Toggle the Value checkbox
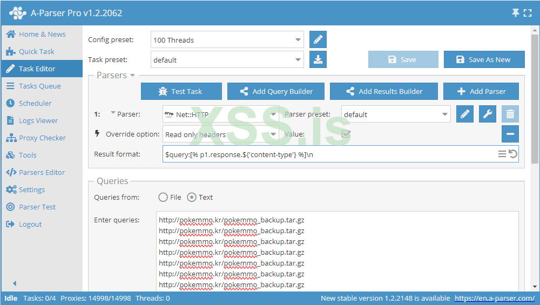 346,134
